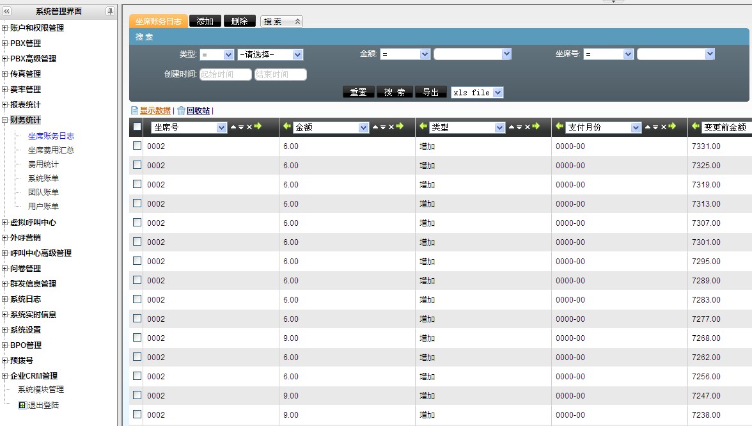The image size is (752, 426).
Task: Tick the checkbox for row with 7268.00
Action: coord(137,338)
